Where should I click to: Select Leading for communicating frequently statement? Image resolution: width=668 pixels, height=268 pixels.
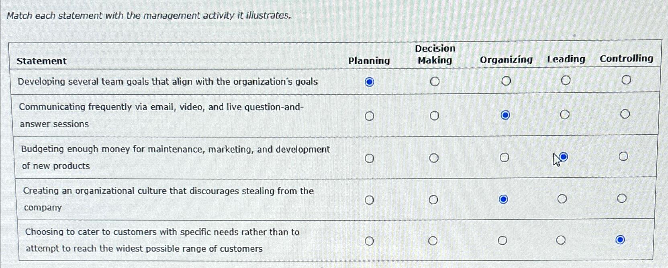pos(565,115)
